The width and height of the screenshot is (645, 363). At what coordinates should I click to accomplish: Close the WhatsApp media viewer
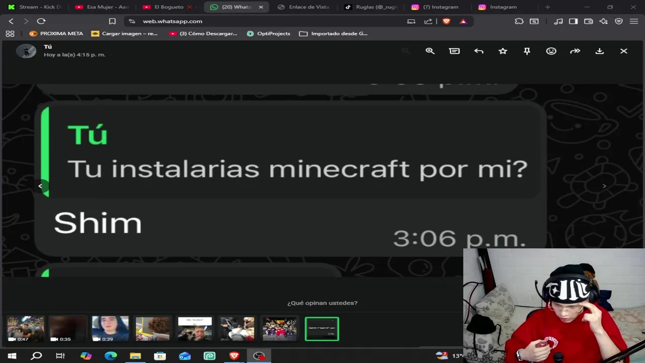click(624, 51)
